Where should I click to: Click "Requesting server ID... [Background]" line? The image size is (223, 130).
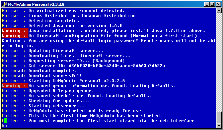pyautogui.click(x=77, y=61)
